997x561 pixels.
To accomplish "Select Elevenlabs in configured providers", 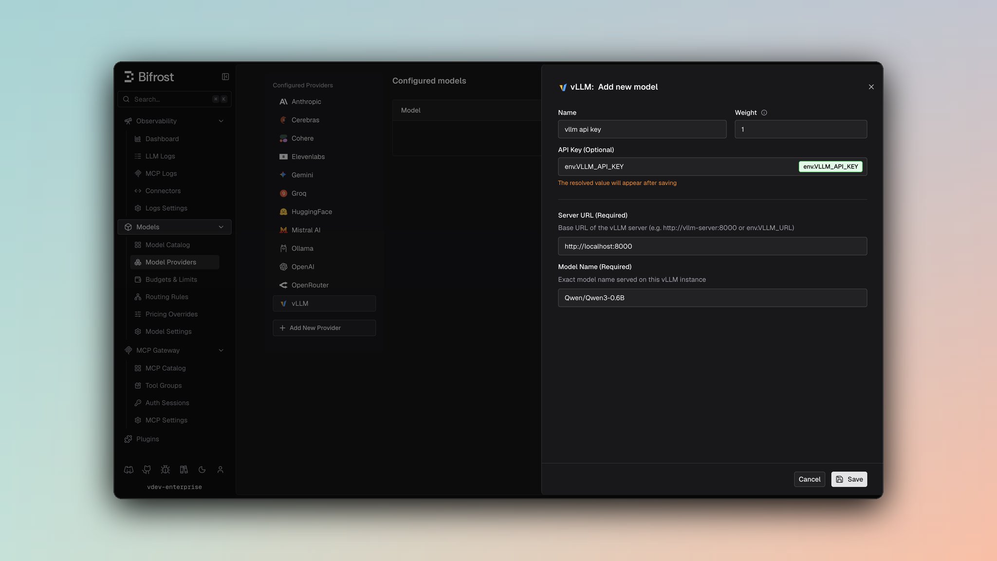I will (x=324, y=157).
